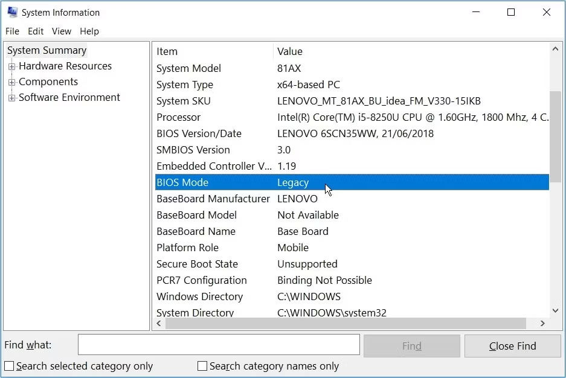Click the x64-based PC value
This screenshot has height=378, width=566.
pos(309,85)
